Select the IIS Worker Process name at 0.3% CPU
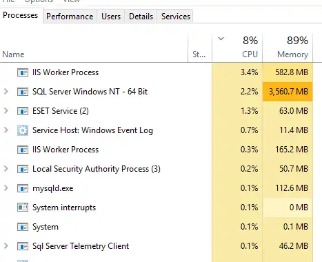 coord(66,150)
